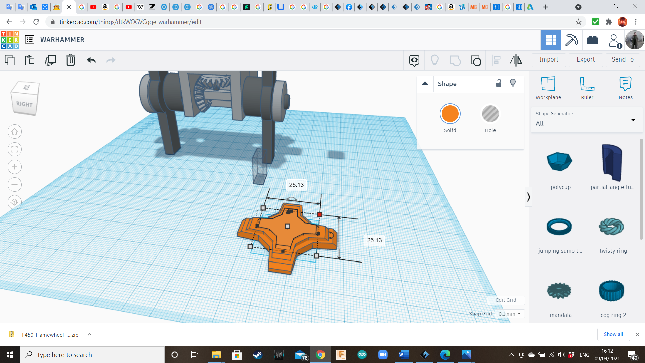The height and width of the screenshot is (363, 645).
Task: Click the Export button
Action: point(586,59)
